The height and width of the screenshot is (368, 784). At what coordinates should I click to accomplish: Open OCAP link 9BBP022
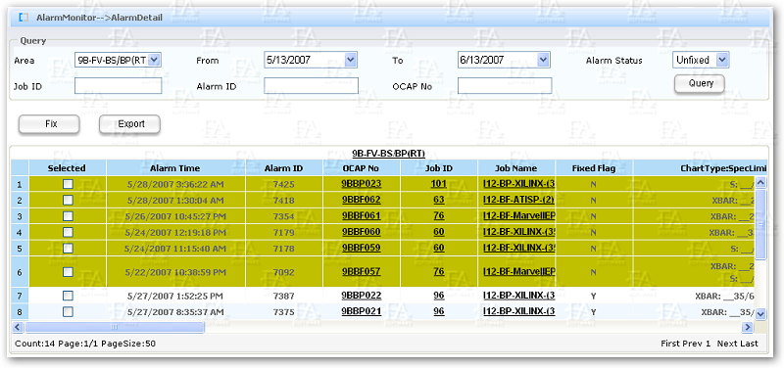point(362,296)
